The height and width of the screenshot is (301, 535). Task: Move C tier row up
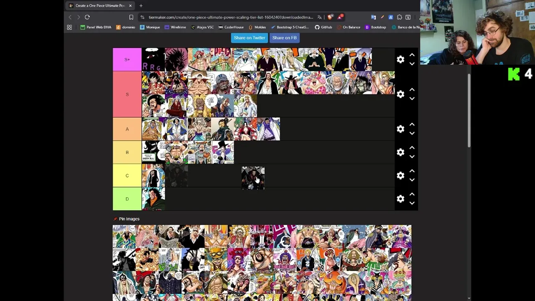point(412,171)
